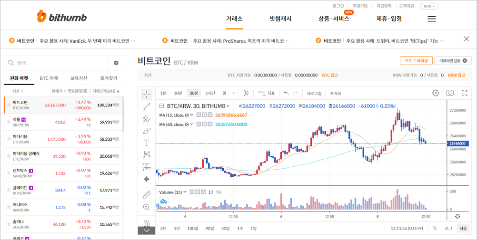Click the 새로고침 refresh button
Screen dimensions: 477x240
coord(314,93)
